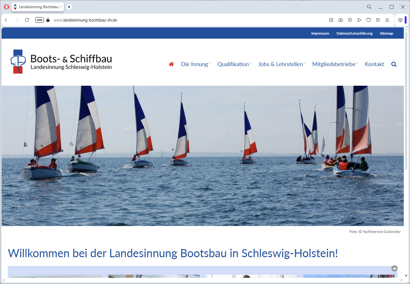Take a page snapshot with the camera icon
The height and width of the screenshot is (284, 410).
click(x=340, y=20)
